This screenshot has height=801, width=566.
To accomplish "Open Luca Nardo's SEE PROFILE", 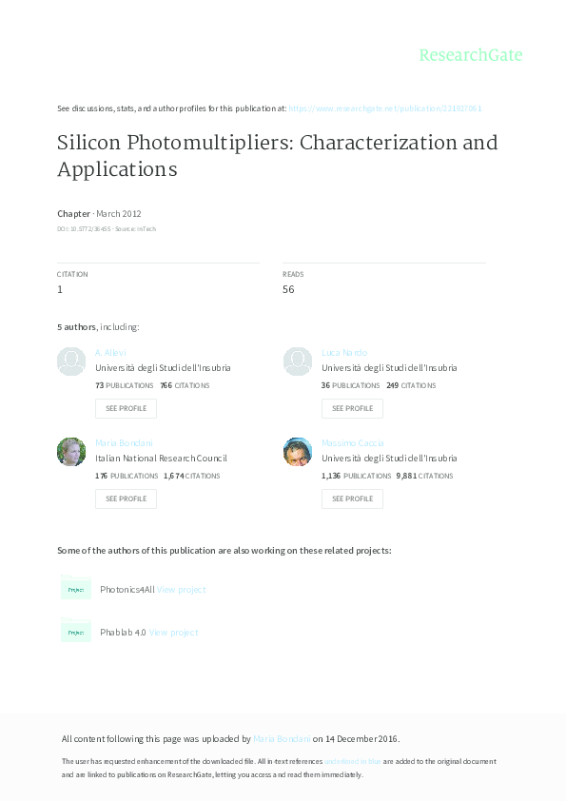I will coord(352,408).
